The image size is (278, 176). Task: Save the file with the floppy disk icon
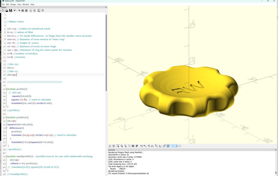[11, 11]
